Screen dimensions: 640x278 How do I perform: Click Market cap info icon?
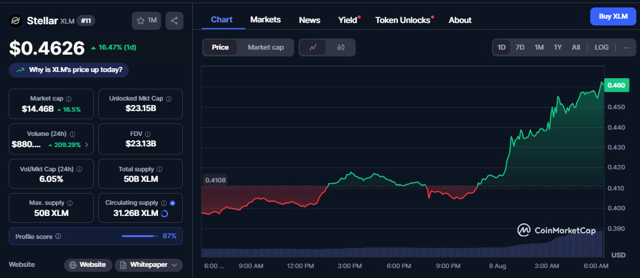tap(68, 99)
